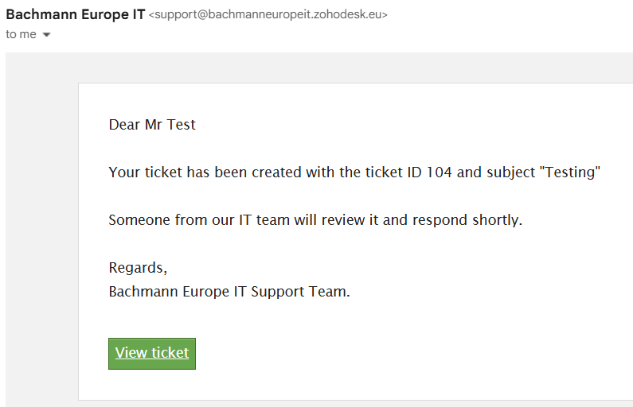Screen dimensions: 633x407
Task: Expand recipient details arrow beside "to me"
Action: click(46, 35)
